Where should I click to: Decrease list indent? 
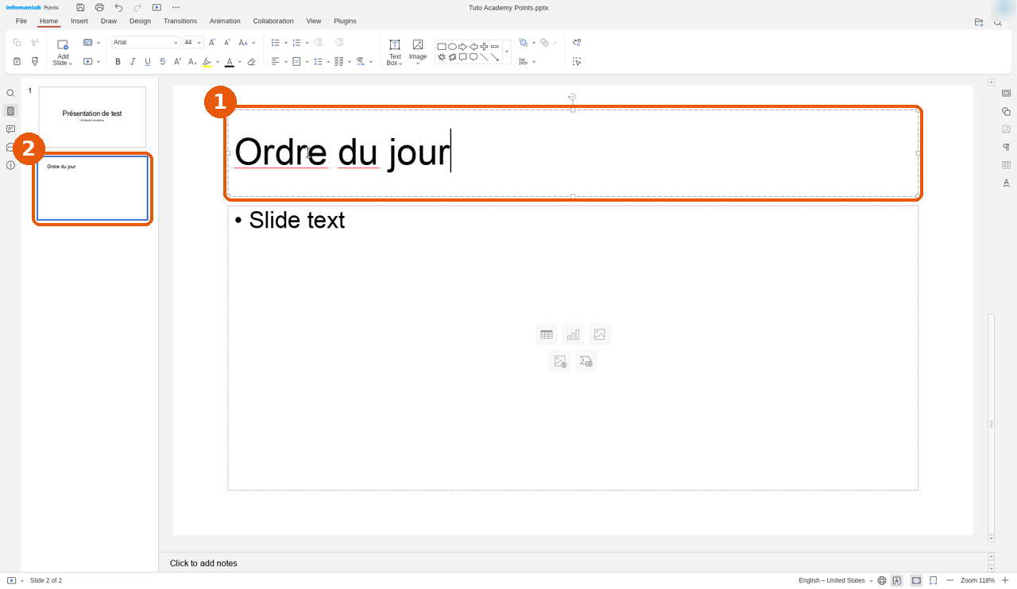[319, 42]
